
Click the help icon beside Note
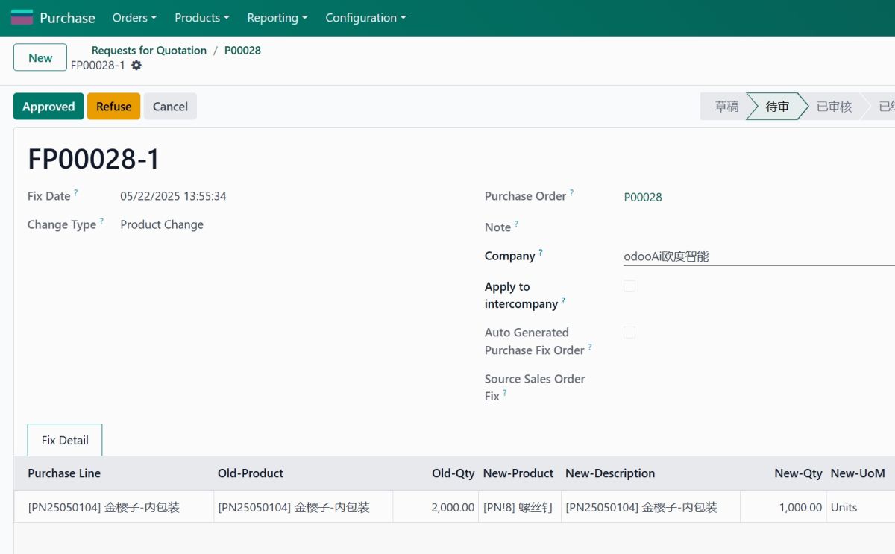pyautogui.click(x=516, y=224)
